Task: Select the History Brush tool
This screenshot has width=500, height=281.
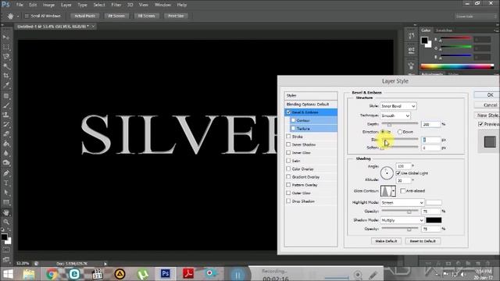Action: click(6, 124)
